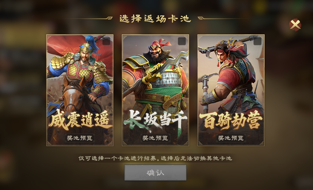Tick the checkbox on 威震逍遥 card
Viewport: 313px width, 190px height.
point(106,41)
